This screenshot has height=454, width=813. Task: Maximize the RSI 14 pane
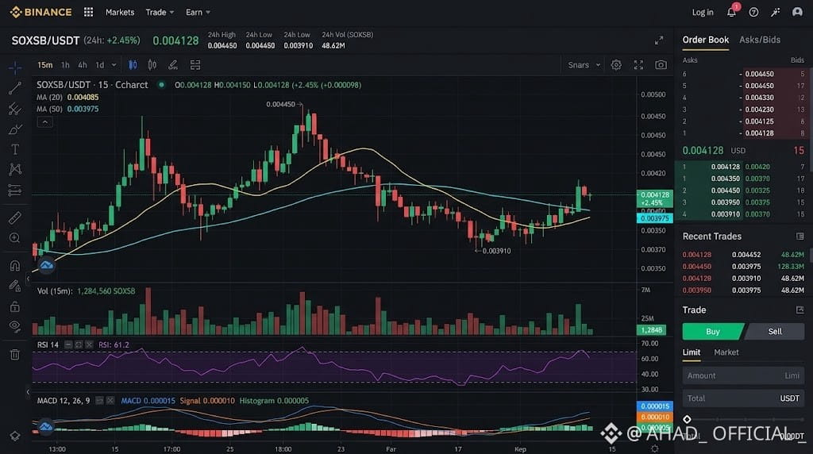click(79, 344)
